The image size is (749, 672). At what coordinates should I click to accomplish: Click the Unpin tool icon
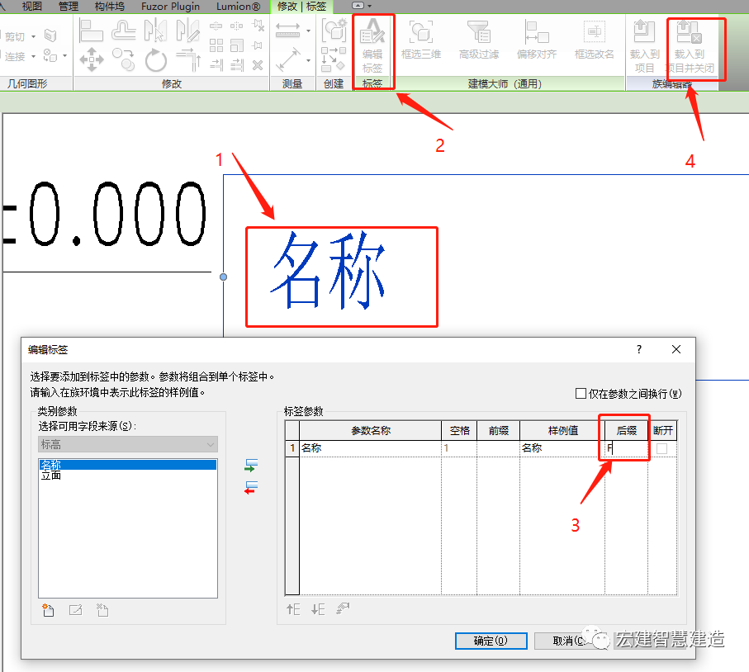coord(258,26)
